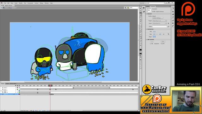Switch to the Library panel tab
The width and height of the screenshot is (202, 114).
tap(148, 6)
